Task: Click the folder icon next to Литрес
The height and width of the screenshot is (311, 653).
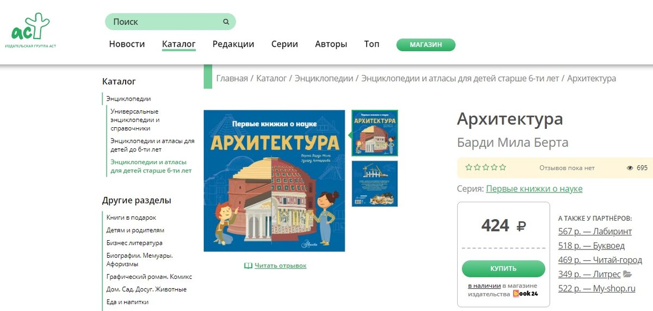Action: tap(627, 274)
